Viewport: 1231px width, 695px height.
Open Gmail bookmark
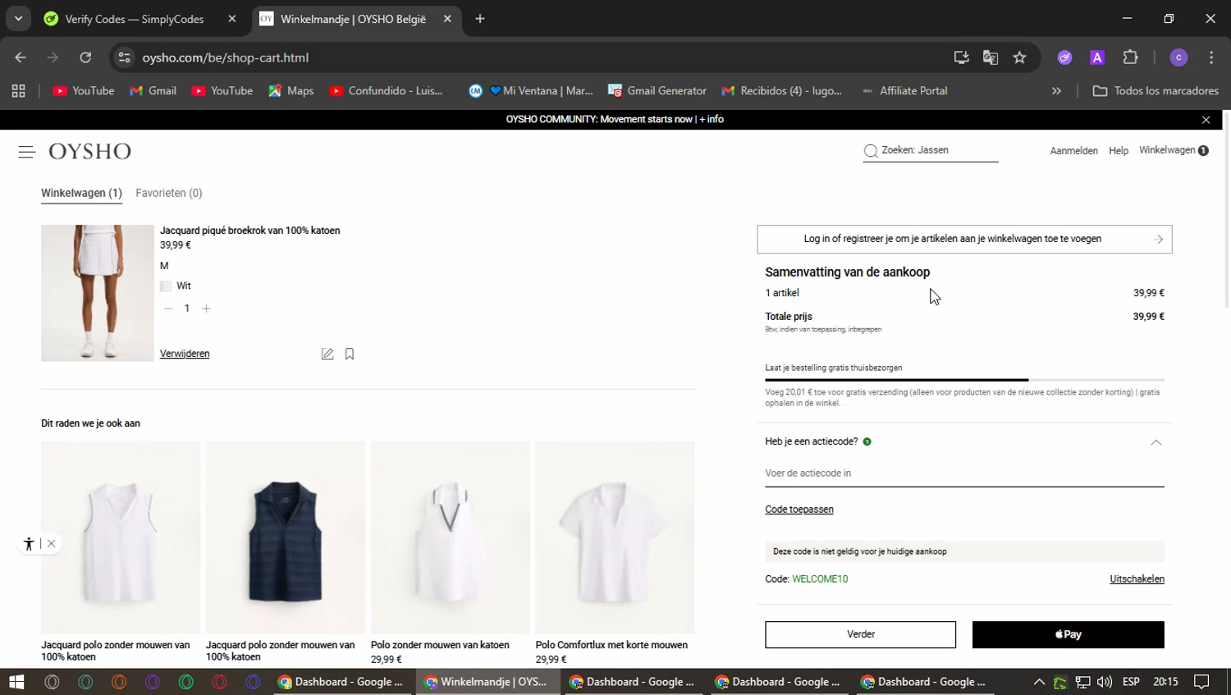click(153, 91)
